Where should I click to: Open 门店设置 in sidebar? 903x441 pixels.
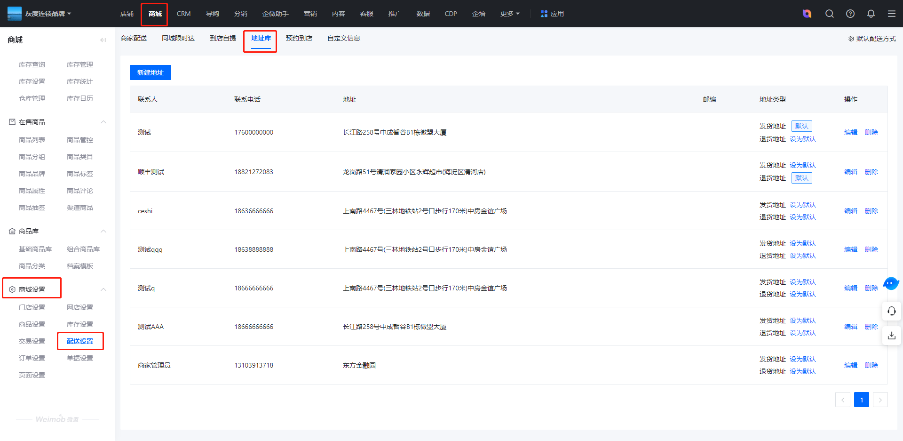click(32, 307)
